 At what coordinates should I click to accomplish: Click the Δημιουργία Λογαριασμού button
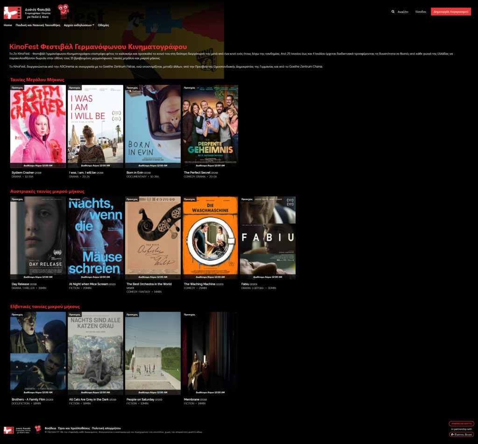pyautogui.click(x=451, y=12)
